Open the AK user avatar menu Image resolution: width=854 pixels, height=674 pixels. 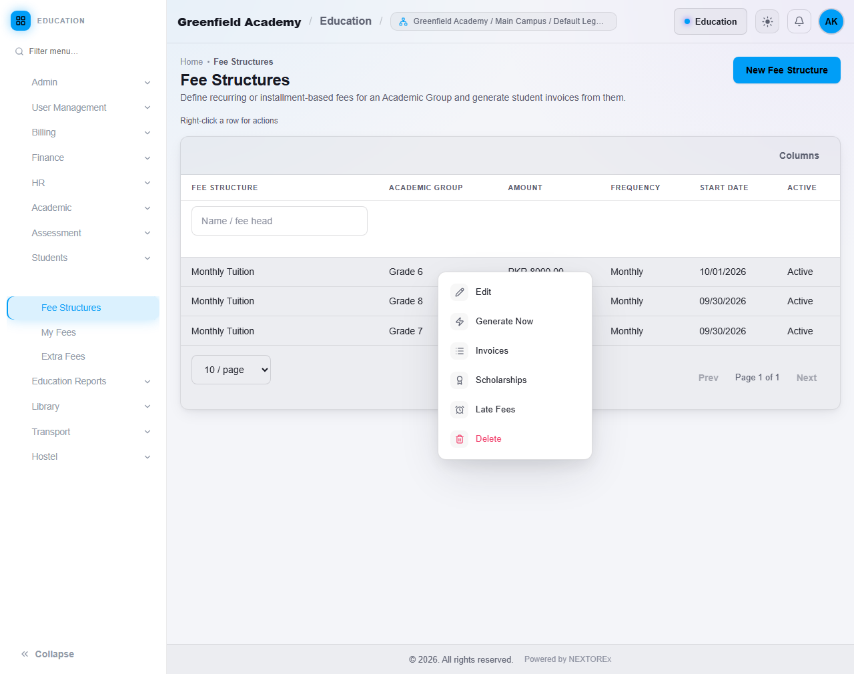tap(831, 21)
